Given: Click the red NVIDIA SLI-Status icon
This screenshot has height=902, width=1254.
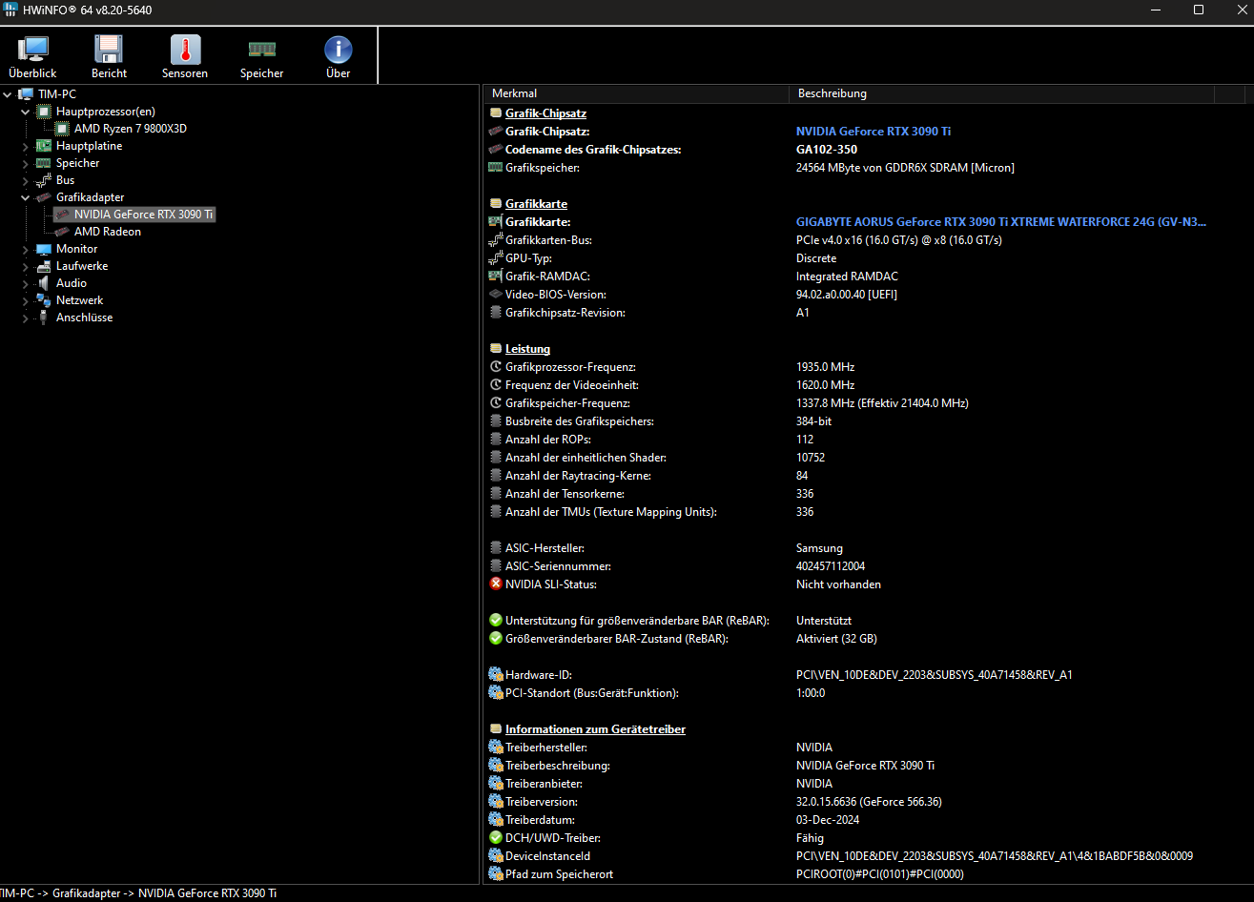Looking at the screenshot, I should (495, 584).
